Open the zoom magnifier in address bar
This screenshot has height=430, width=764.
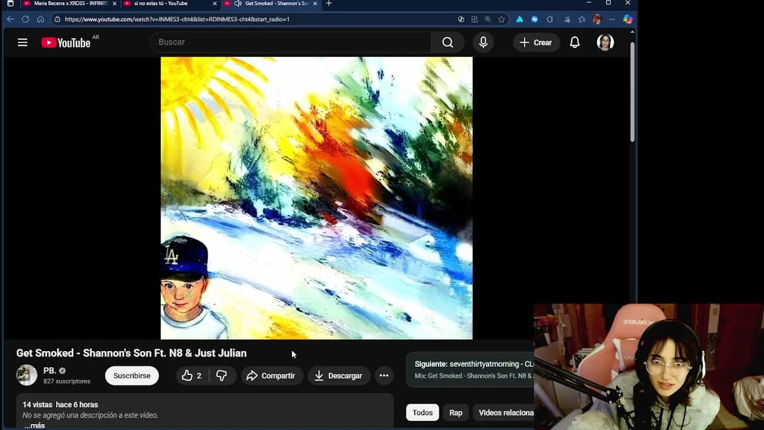coord(488,19)
